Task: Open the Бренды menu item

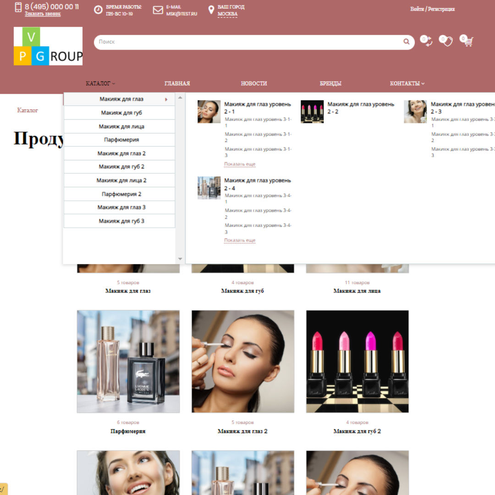Action: [330, 83]
